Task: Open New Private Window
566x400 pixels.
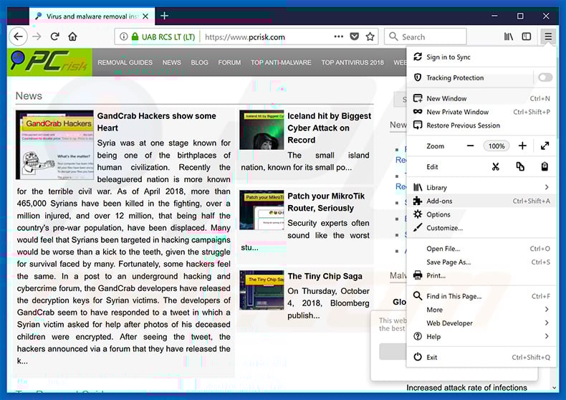Action: point(481,112)
